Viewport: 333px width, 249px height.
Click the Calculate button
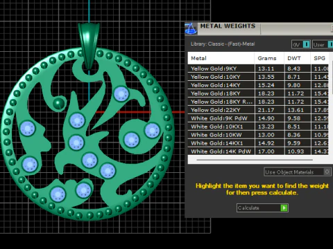(262, 207)
